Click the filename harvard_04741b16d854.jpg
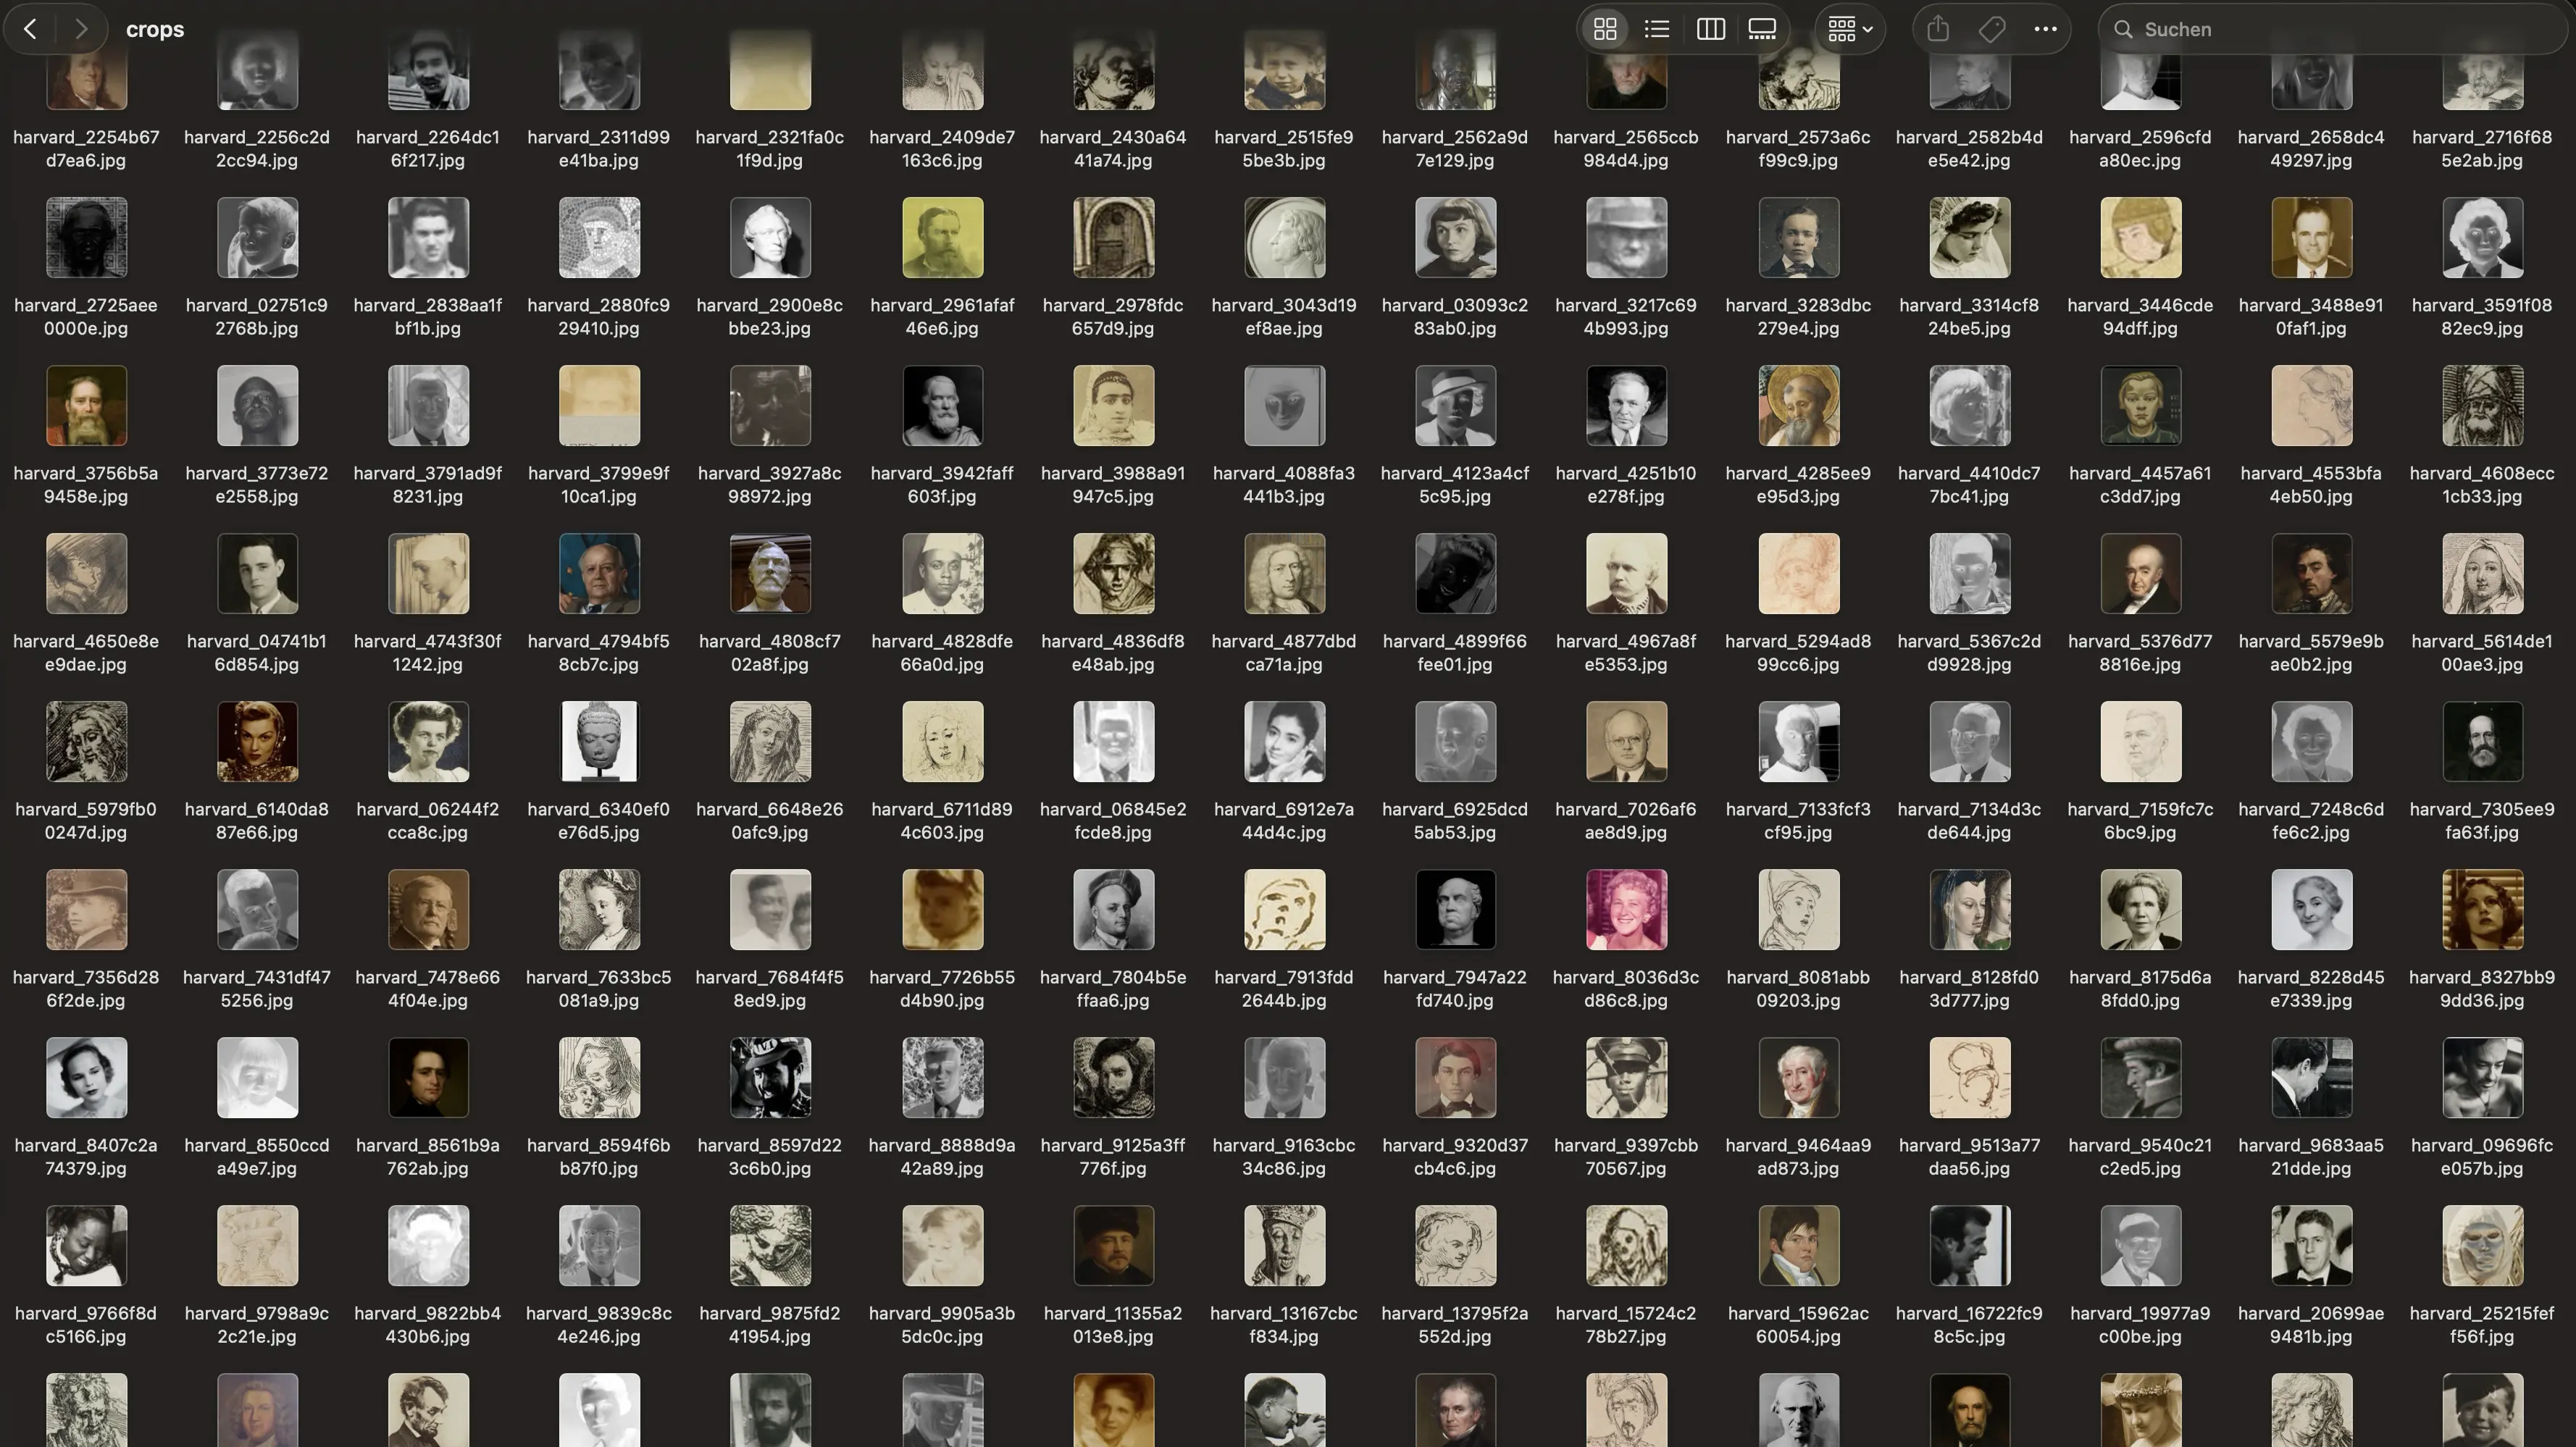Screen dimensions: 2576x1447 [257, 652]
